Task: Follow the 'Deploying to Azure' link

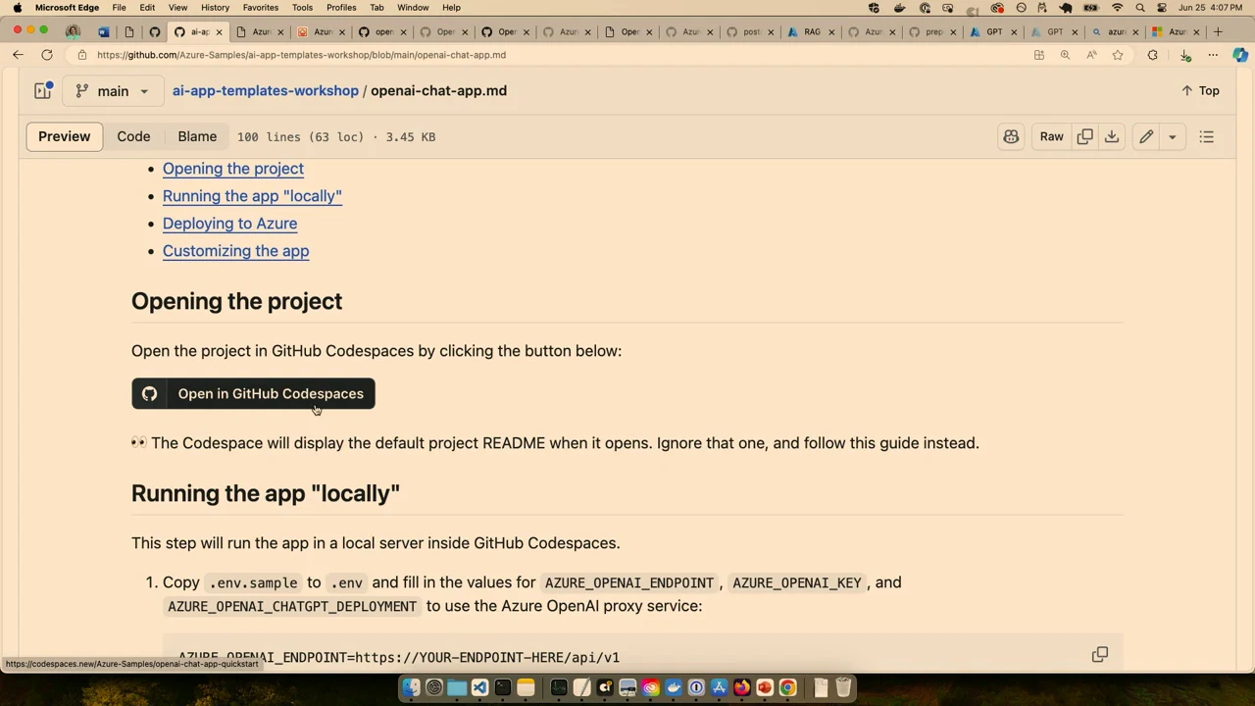Action: [x=229, y=224]
